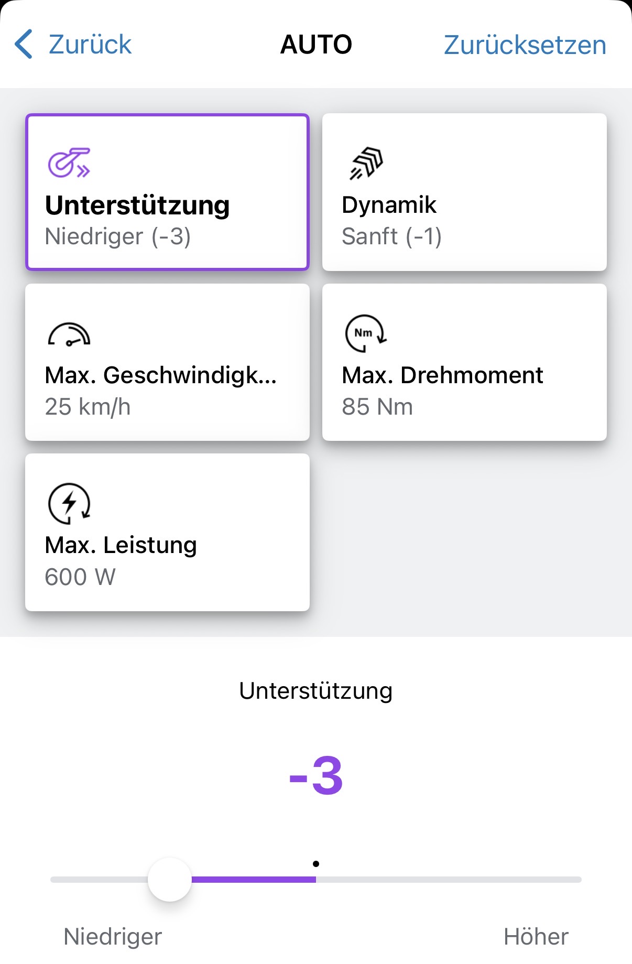Click the lightning bolt power icon
Image resolution: width=632 pixels, height=964 pixels.
[x=69, y=503]
